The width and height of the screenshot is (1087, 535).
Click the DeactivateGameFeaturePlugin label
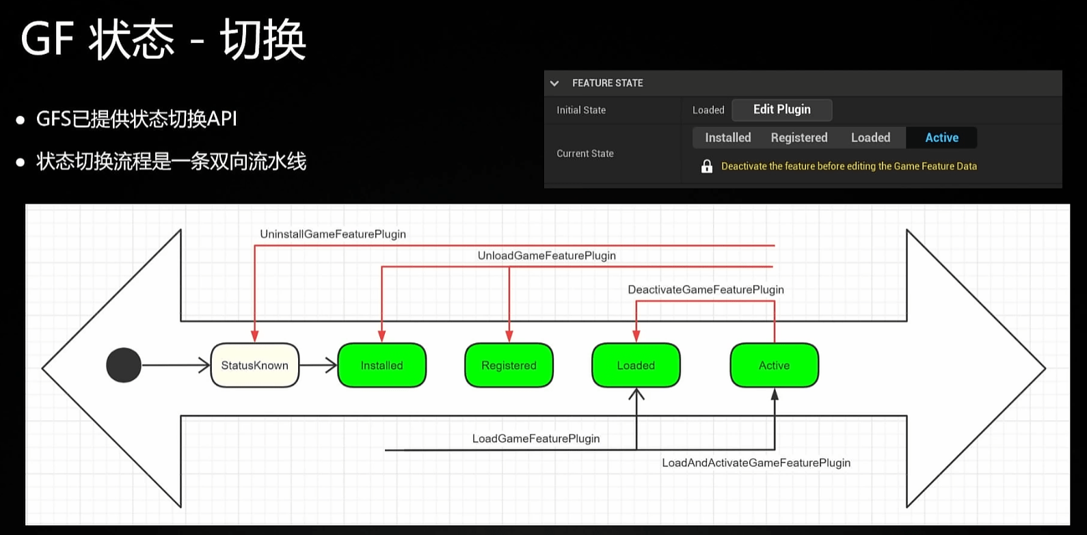tap(706, 290)
